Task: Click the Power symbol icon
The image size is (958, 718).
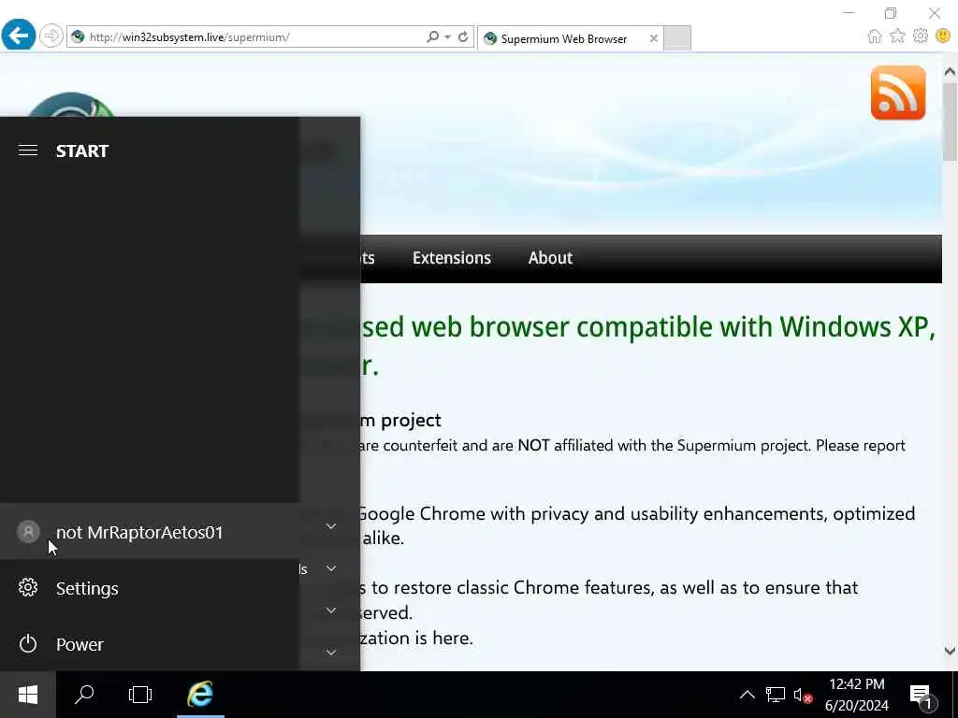Action: pyautogui.click(x=28, y=643)
